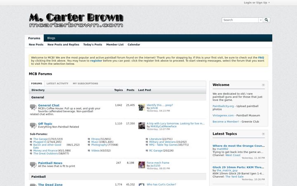Screen dimensions: 297x186
Task: View jsc5150's profile link
Action: [x=155, y=166]
